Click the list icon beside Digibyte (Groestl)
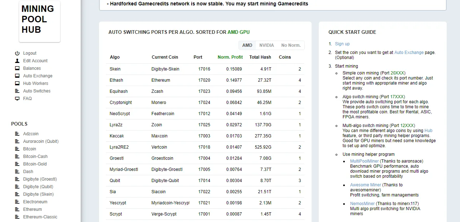The image size is (460, 222). [17, 179]
